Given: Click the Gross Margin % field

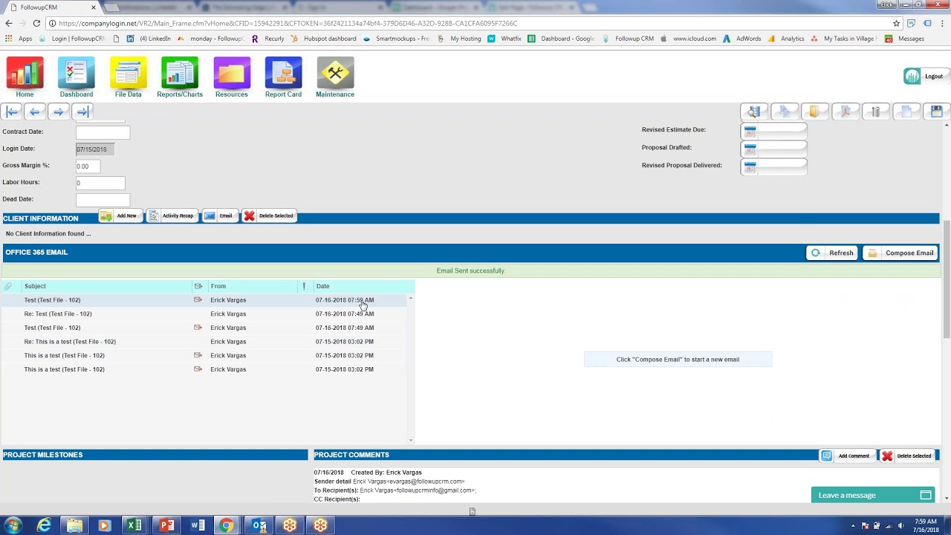Looking at the screenshot, I should 88,166.
